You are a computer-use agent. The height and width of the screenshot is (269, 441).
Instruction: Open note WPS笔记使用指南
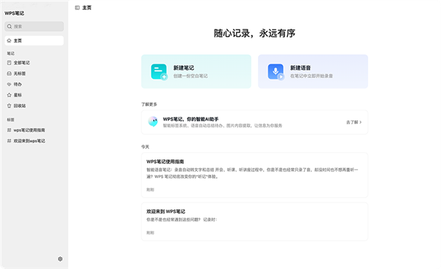point(254,175)
